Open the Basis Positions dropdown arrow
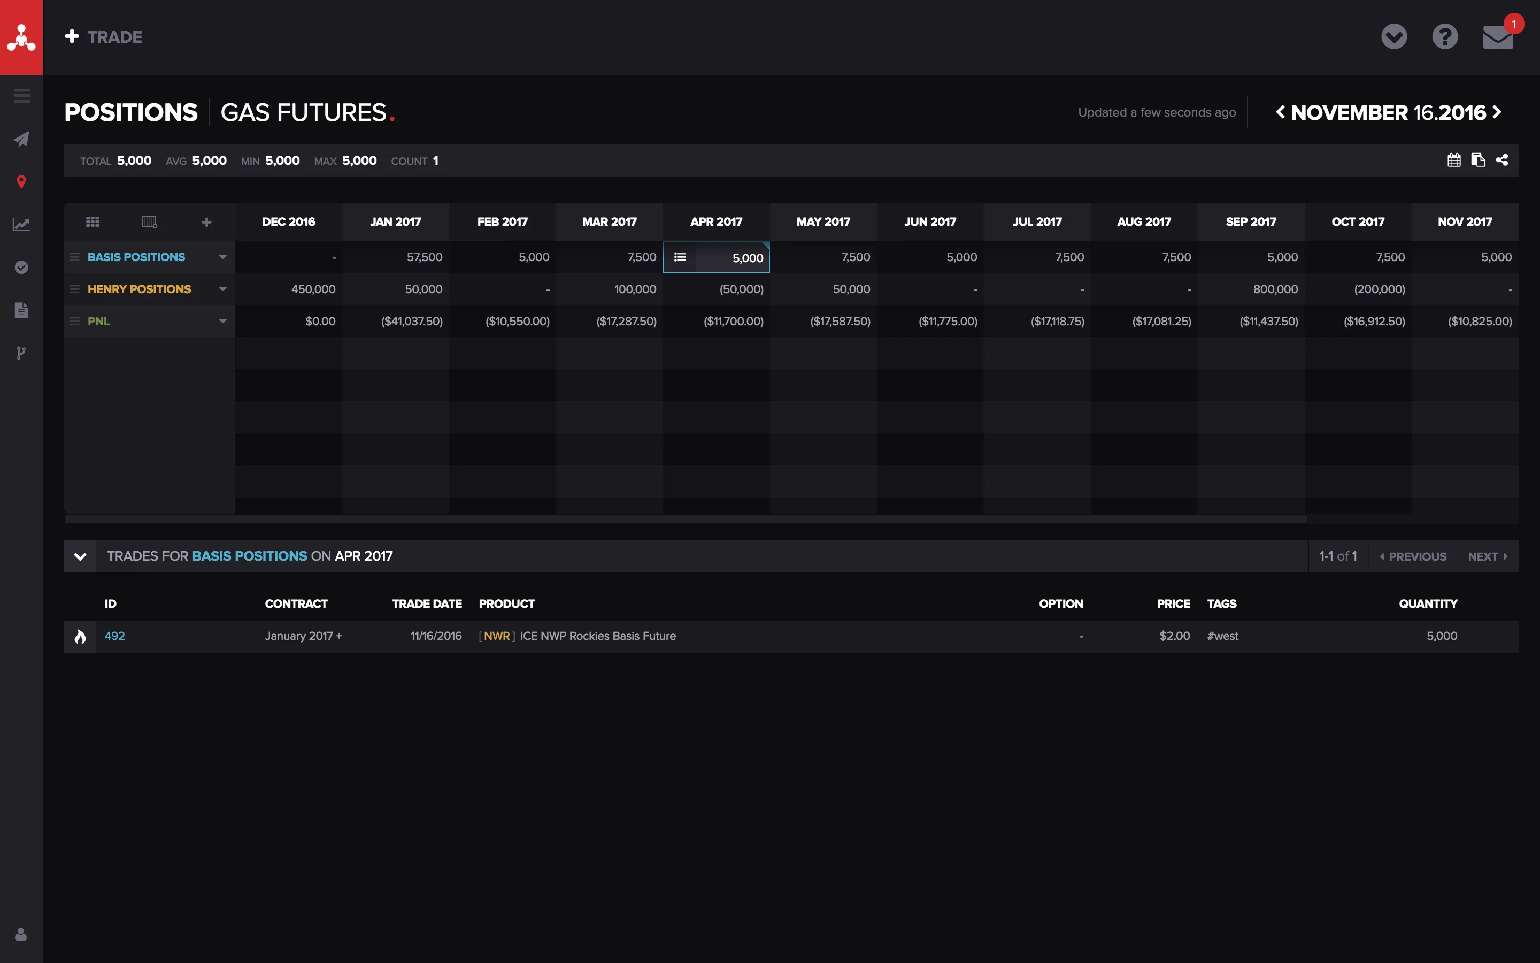Image resolution: width=1540 pixels, height=963 pixels. 223,257
